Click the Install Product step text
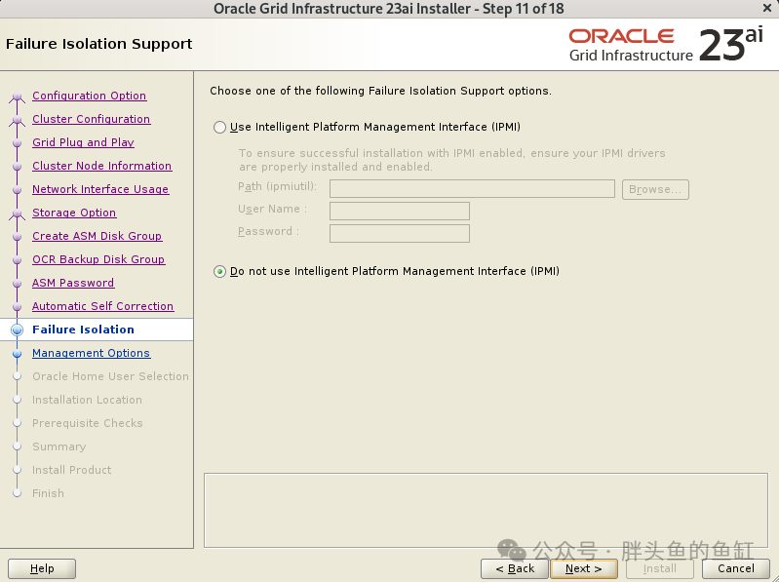Image resolution: width=779 pixels, height=582 pixels. click(x=71, y=470)
